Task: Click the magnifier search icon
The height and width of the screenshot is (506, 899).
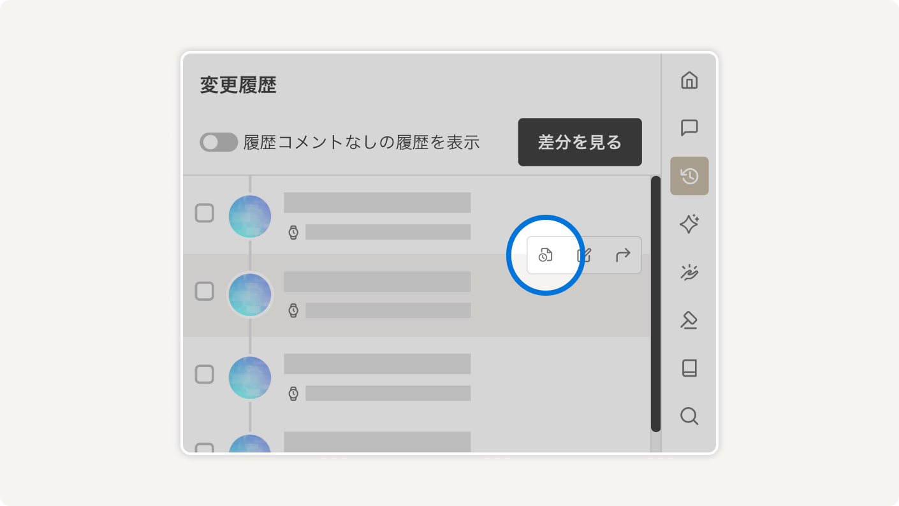Action: click(689, 416)
